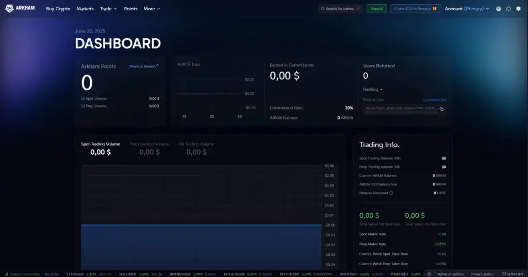Expand the More dropdown menu

click(152, 9)
